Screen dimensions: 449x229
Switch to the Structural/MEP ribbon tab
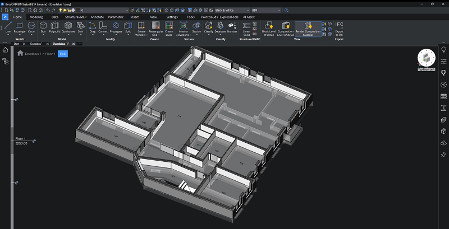click(x=75, y=17)
